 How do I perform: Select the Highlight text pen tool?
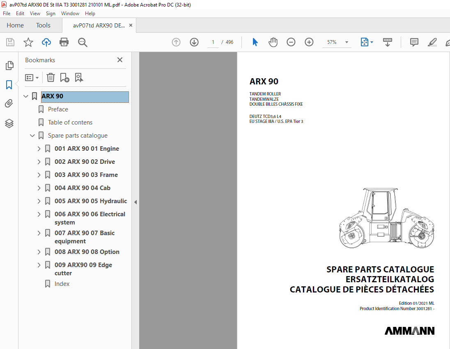click(x=432, y=42)
